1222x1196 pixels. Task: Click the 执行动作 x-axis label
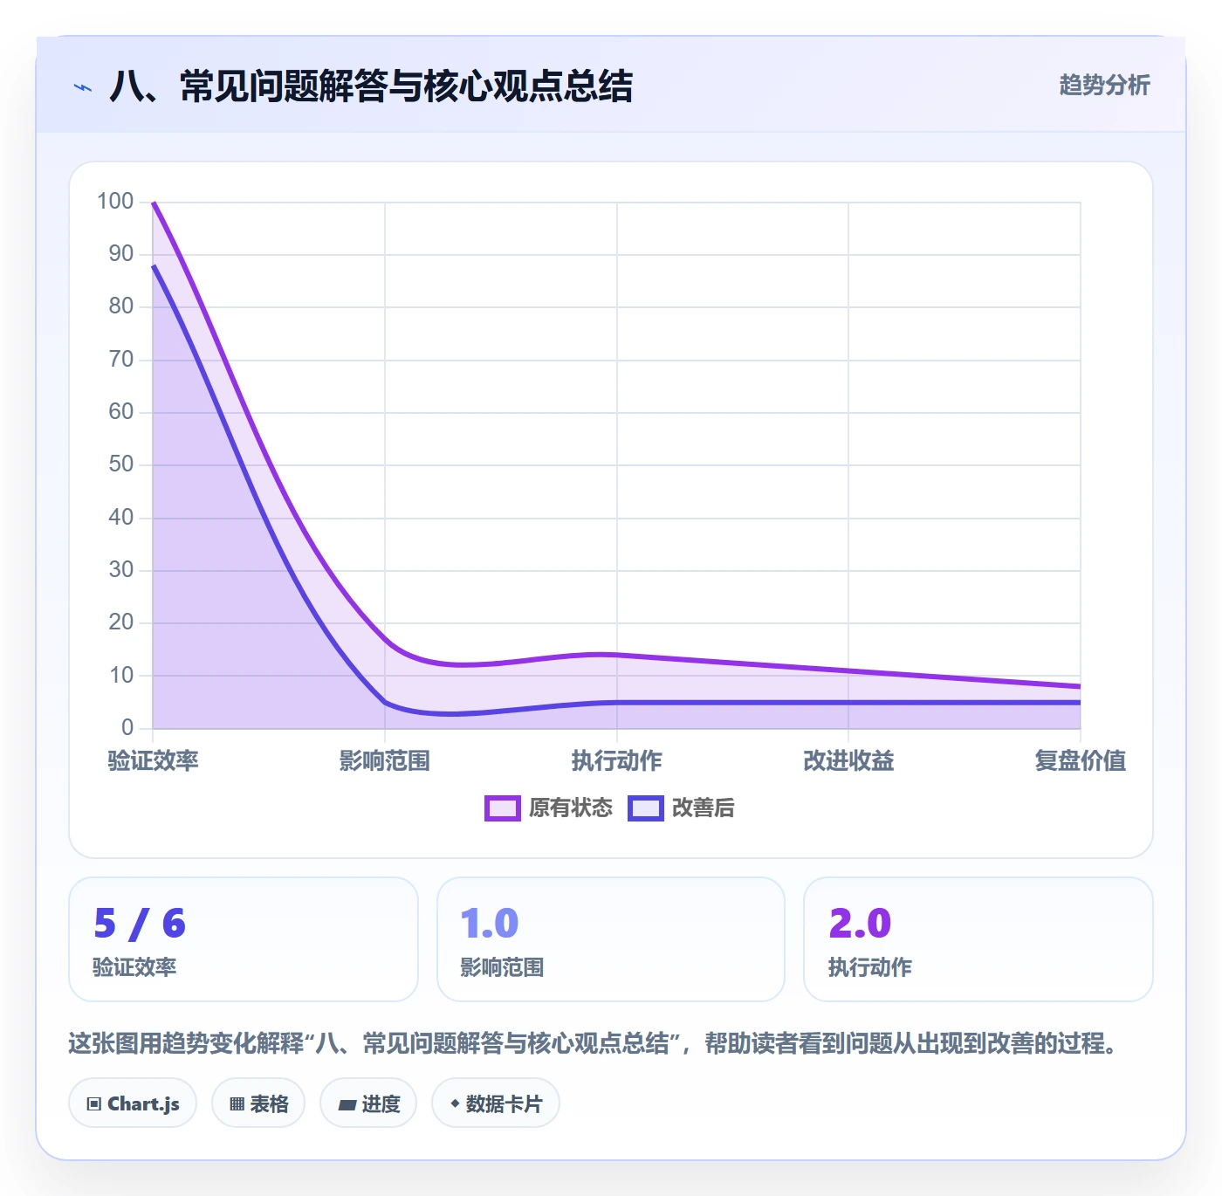click(617, 761)
